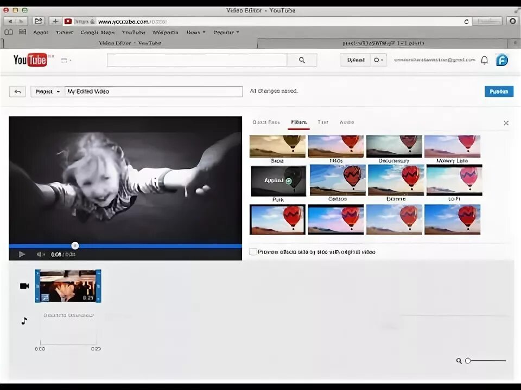Image resolution: width=521 pixels, height=390 pixels.
Task: Switch to second Safari tab
Action: tap(383, 43)
